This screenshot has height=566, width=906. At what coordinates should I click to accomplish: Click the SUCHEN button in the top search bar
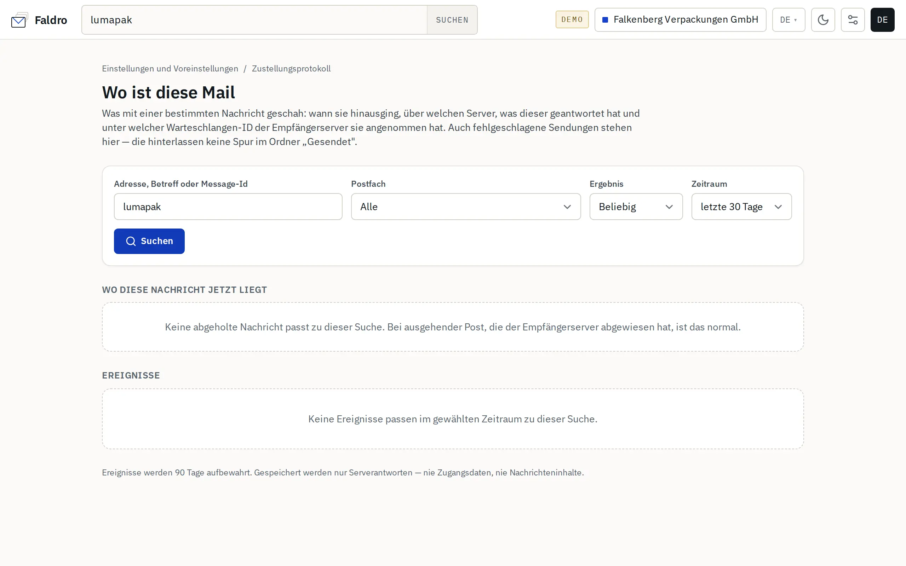[452, 20]
